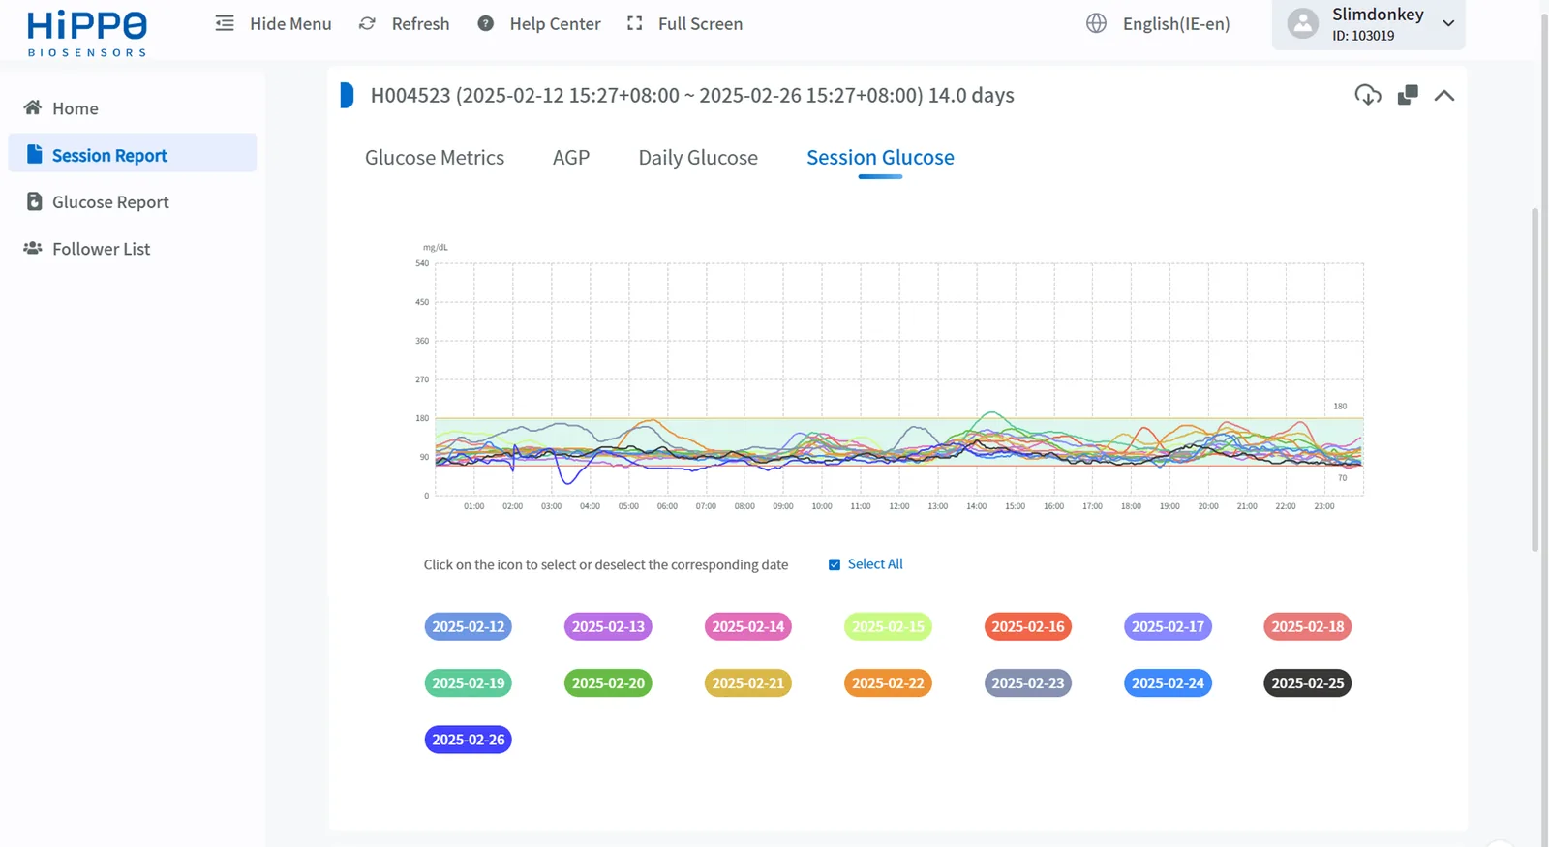Image resolution: width=1549 pixels, height=847 pixels.
Task: Hide the 2025-02-18 glucose curve pill
Action: pyautogui.click(x=1308, y=626)
